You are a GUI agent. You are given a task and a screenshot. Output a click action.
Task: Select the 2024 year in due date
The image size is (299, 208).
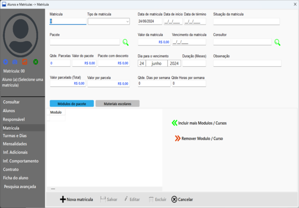[x=174, y=63]
